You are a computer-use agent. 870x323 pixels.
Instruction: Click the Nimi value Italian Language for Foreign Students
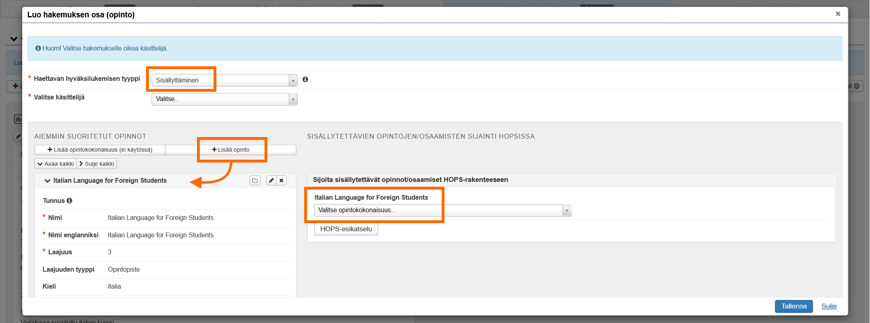pos(161,218)
